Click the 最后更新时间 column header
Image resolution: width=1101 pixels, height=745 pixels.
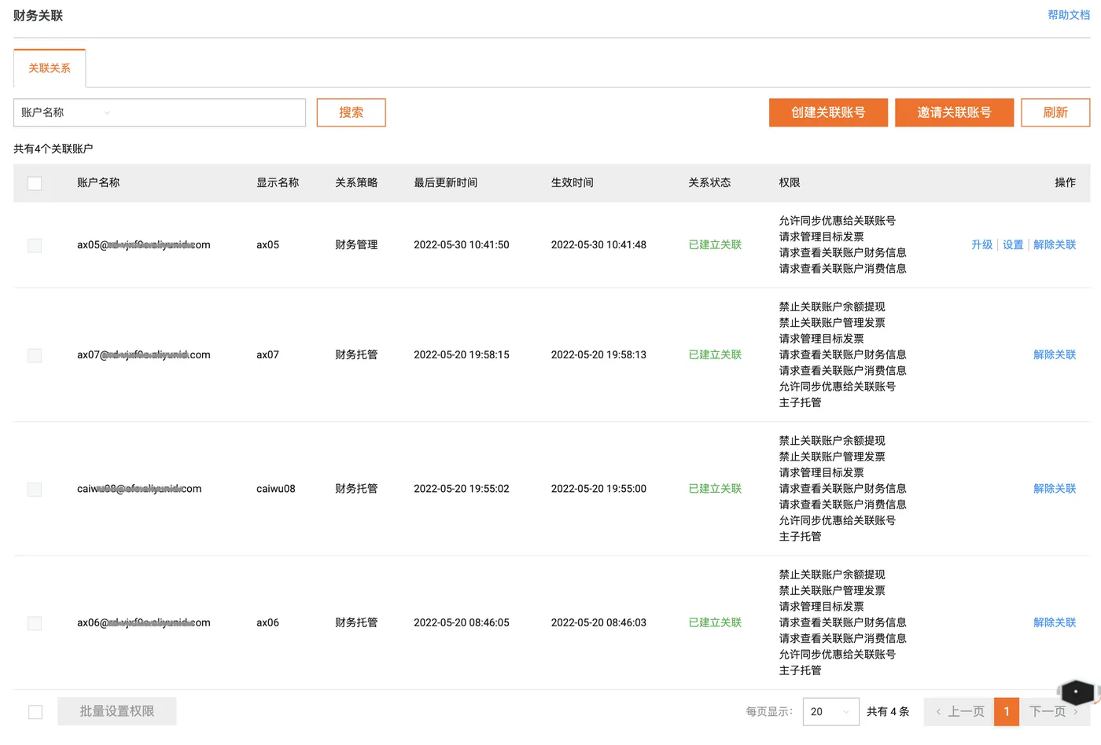[x=445, y=182]
